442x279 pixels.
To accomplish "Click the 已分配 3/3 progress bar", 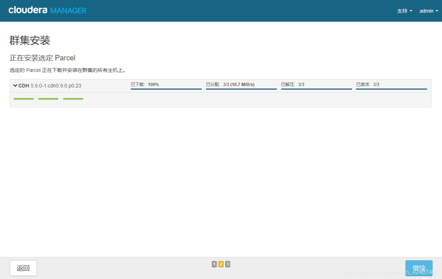I will 241,89.
